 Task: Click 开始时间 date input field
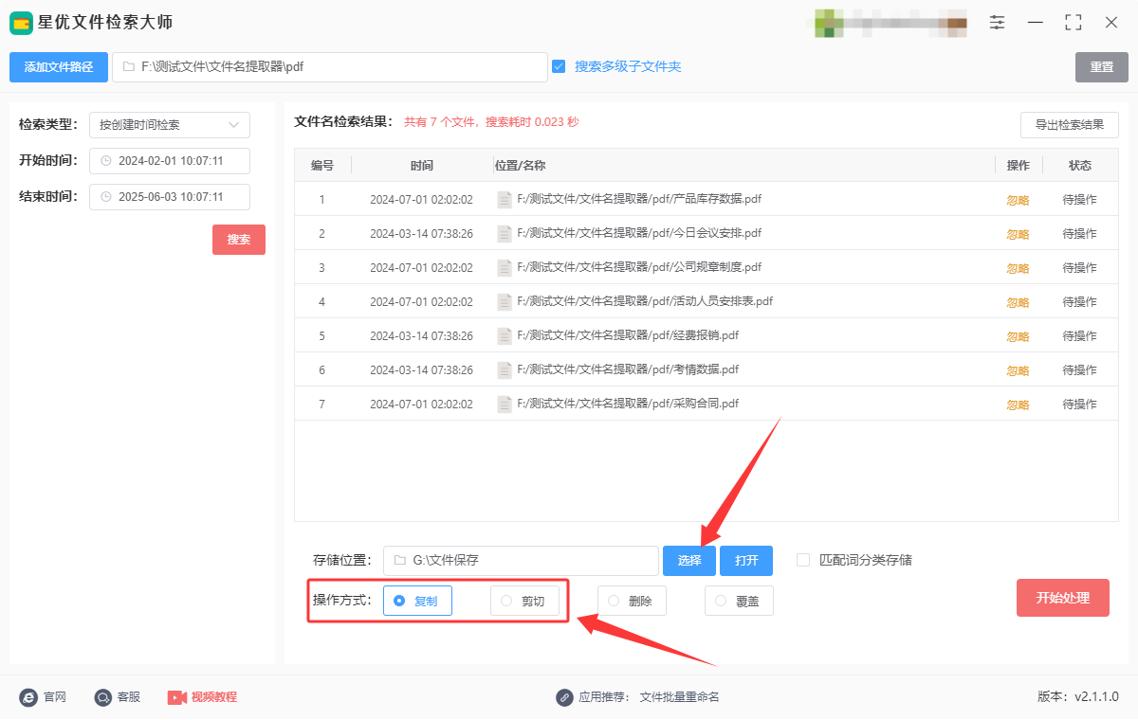point(170,161)
